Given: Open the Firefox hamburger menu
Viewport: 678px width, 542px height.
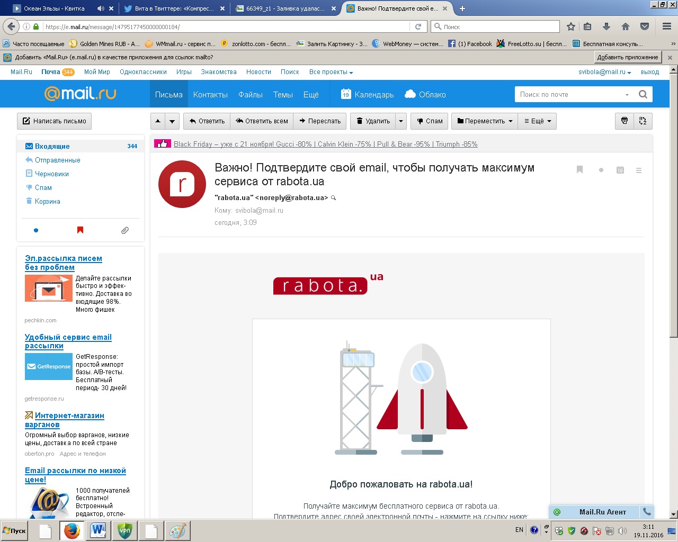Looking at the screenshot, I should [667, 26].
